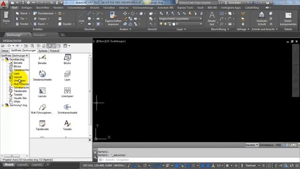Image resolution: width=300 pixels, height=169 pixels.
Task: Open the Einfügen ribbon tab
Action: (x=27, y=8)
